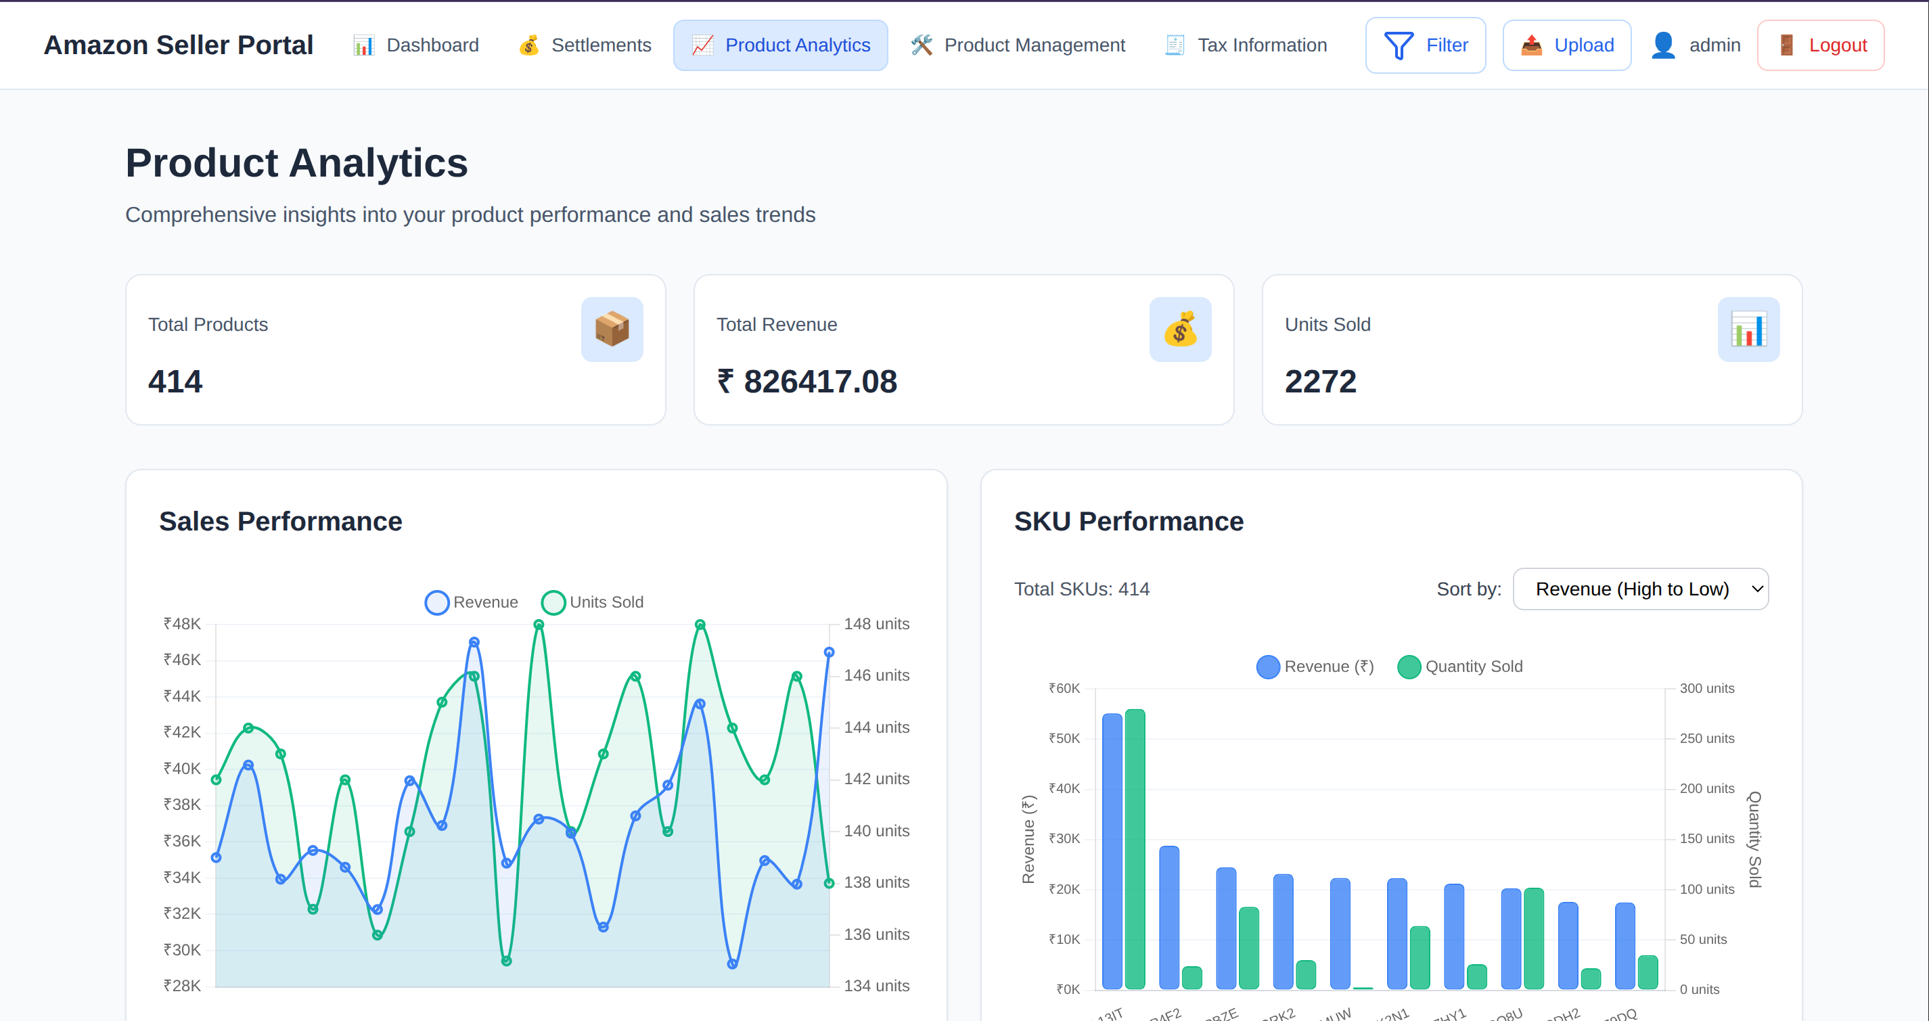Click the Product Analytics trend icon

702,46
